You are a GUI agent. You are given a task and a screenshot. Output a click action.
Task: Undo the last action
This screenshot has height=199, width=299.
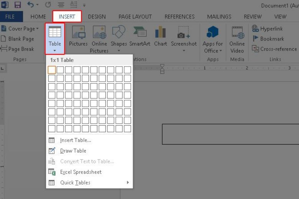click(31, 4)
